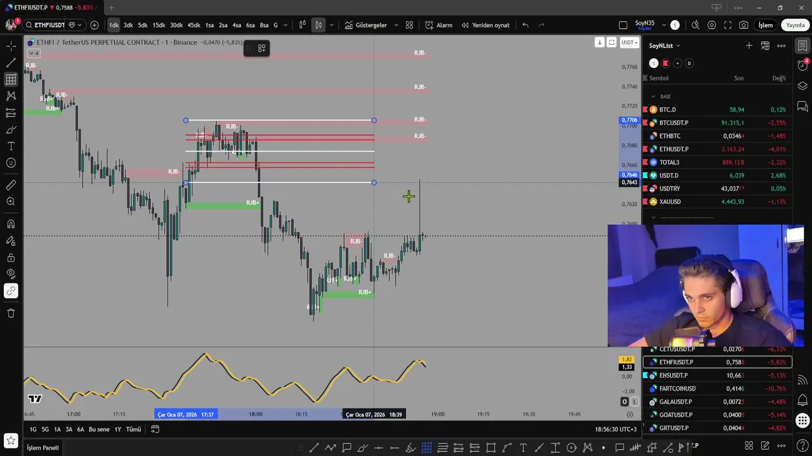Screen dimensions: 812x456
Task: Open the favorites star toolbar
Action: point(11,440)
